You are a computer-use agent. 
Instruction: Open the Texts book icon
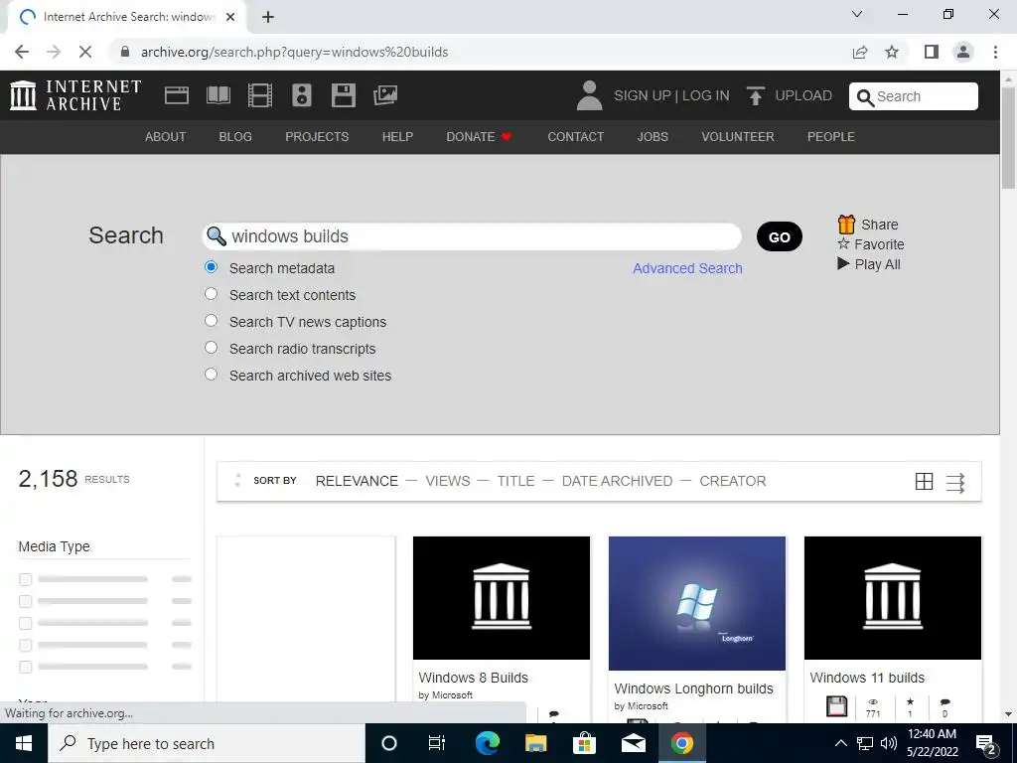tap(218, 95)
